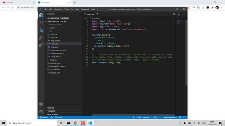This screenshot has height=126, width=225.
Task: Open a new Chrome tab
Action: 75,2
